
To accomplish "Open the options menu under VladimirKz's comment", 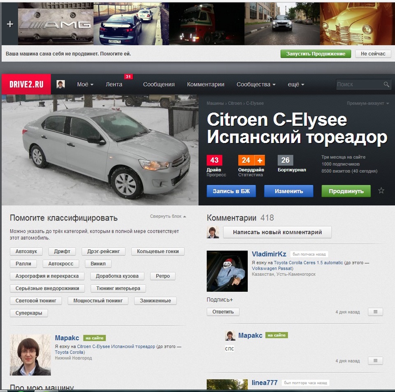I will 375,312.
